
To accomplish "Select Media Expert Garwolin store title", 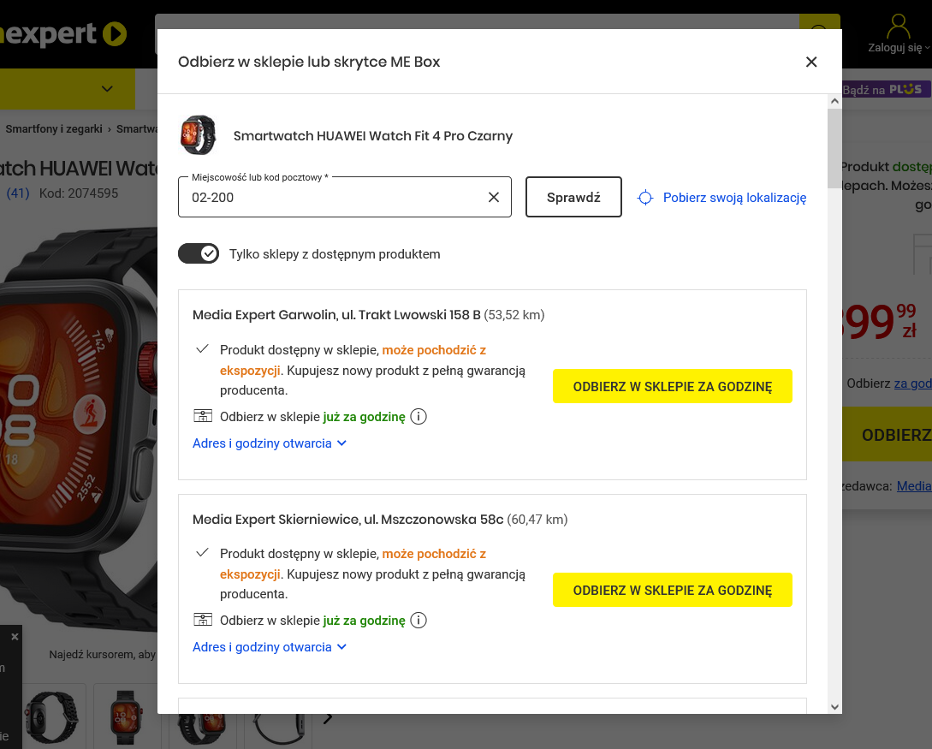I will pos(336,314).
